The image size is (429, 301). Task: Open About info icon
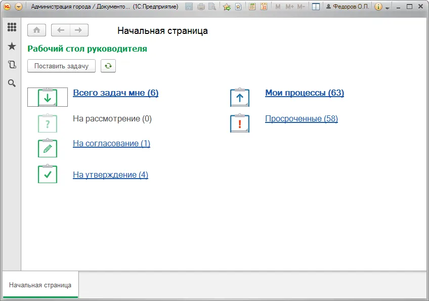tap(378, 7)
